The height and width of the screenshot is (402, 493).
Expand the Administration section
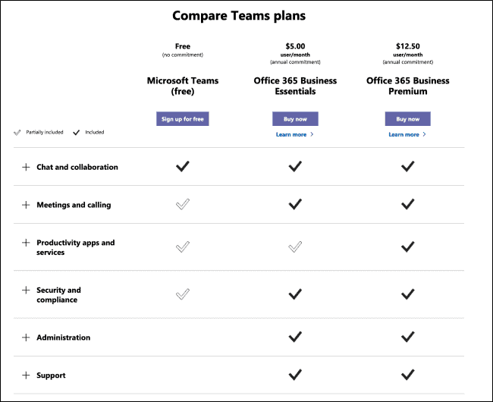pyautogui.click(x=26, y=338)
